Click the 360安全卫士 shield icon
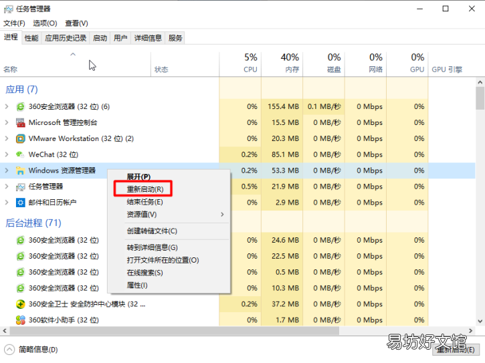 pos(21,304)
